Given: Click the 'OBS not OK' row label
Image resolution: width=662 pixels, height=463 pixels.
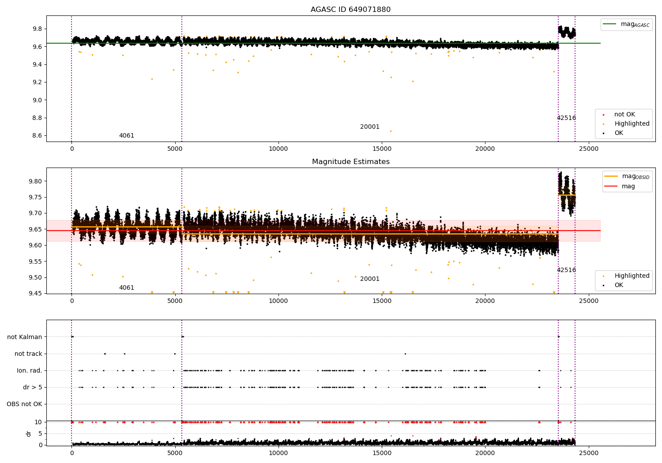Looking at the screenshot, I should coord(25,404).
